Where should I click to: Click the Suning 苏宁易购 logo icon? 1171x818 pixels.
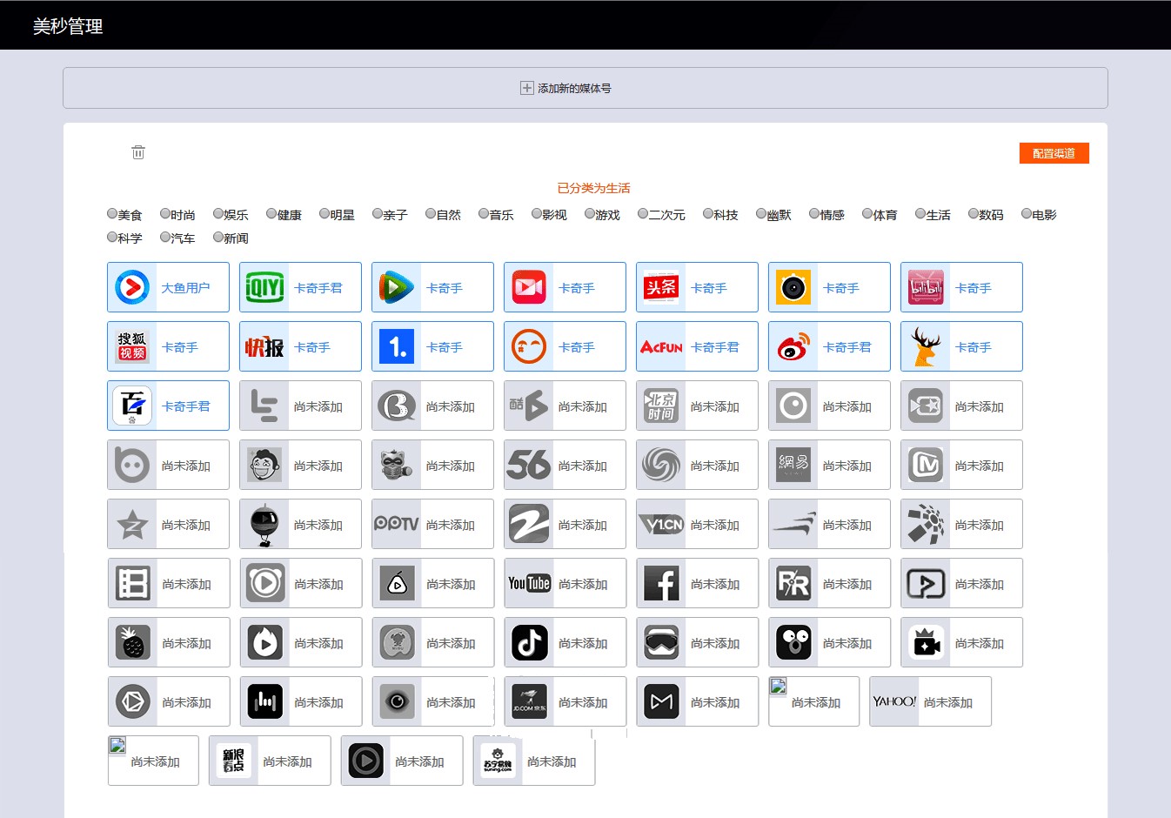pyautogui.click(x=498, y=761)
